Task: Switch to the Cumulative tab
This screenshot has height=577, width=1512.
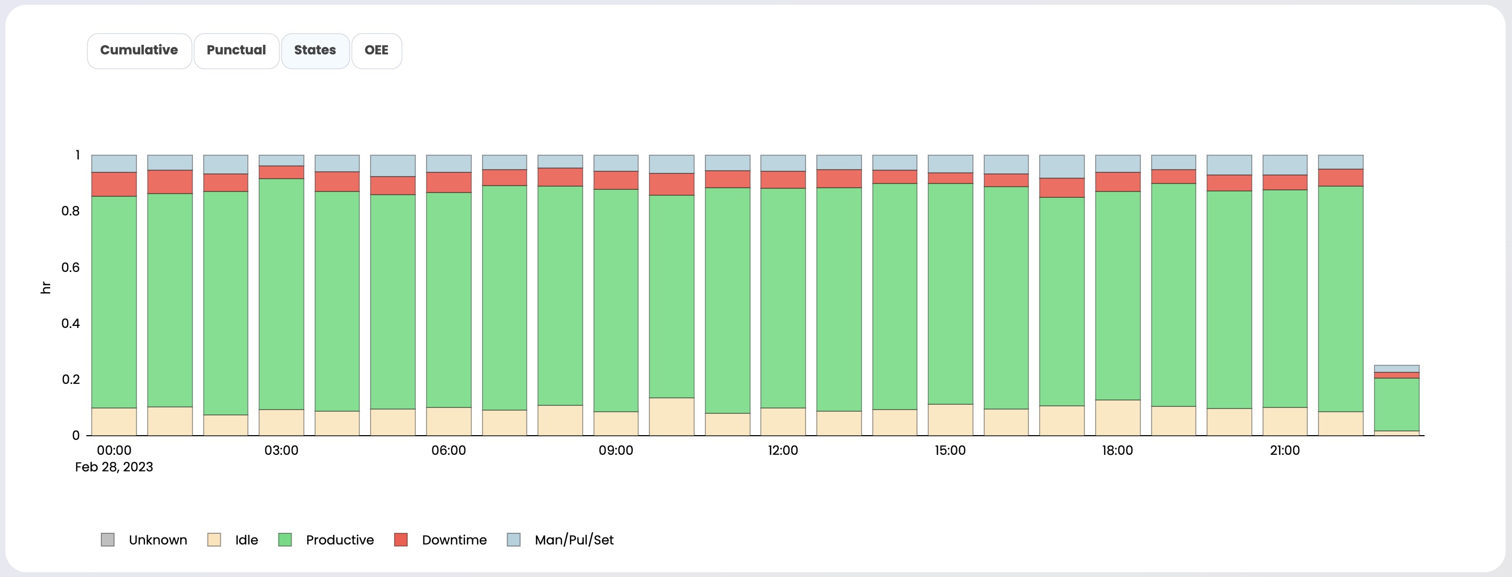Action: 139,51
